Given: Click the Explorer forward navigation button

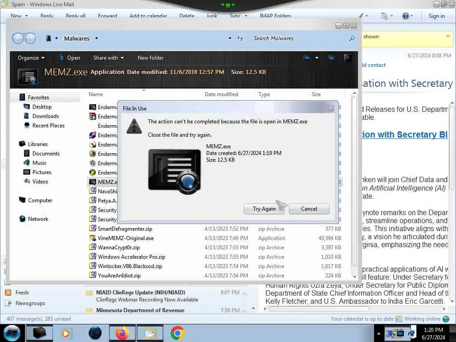Looking at the screenshot, I should pyautogui.click(x=30, y=38).
